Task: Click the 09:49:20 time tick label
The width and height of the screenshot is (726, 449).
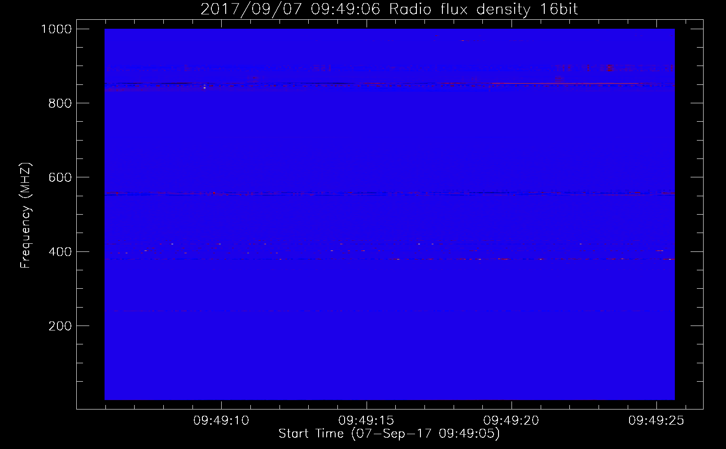Action: [x=511, y=421]
